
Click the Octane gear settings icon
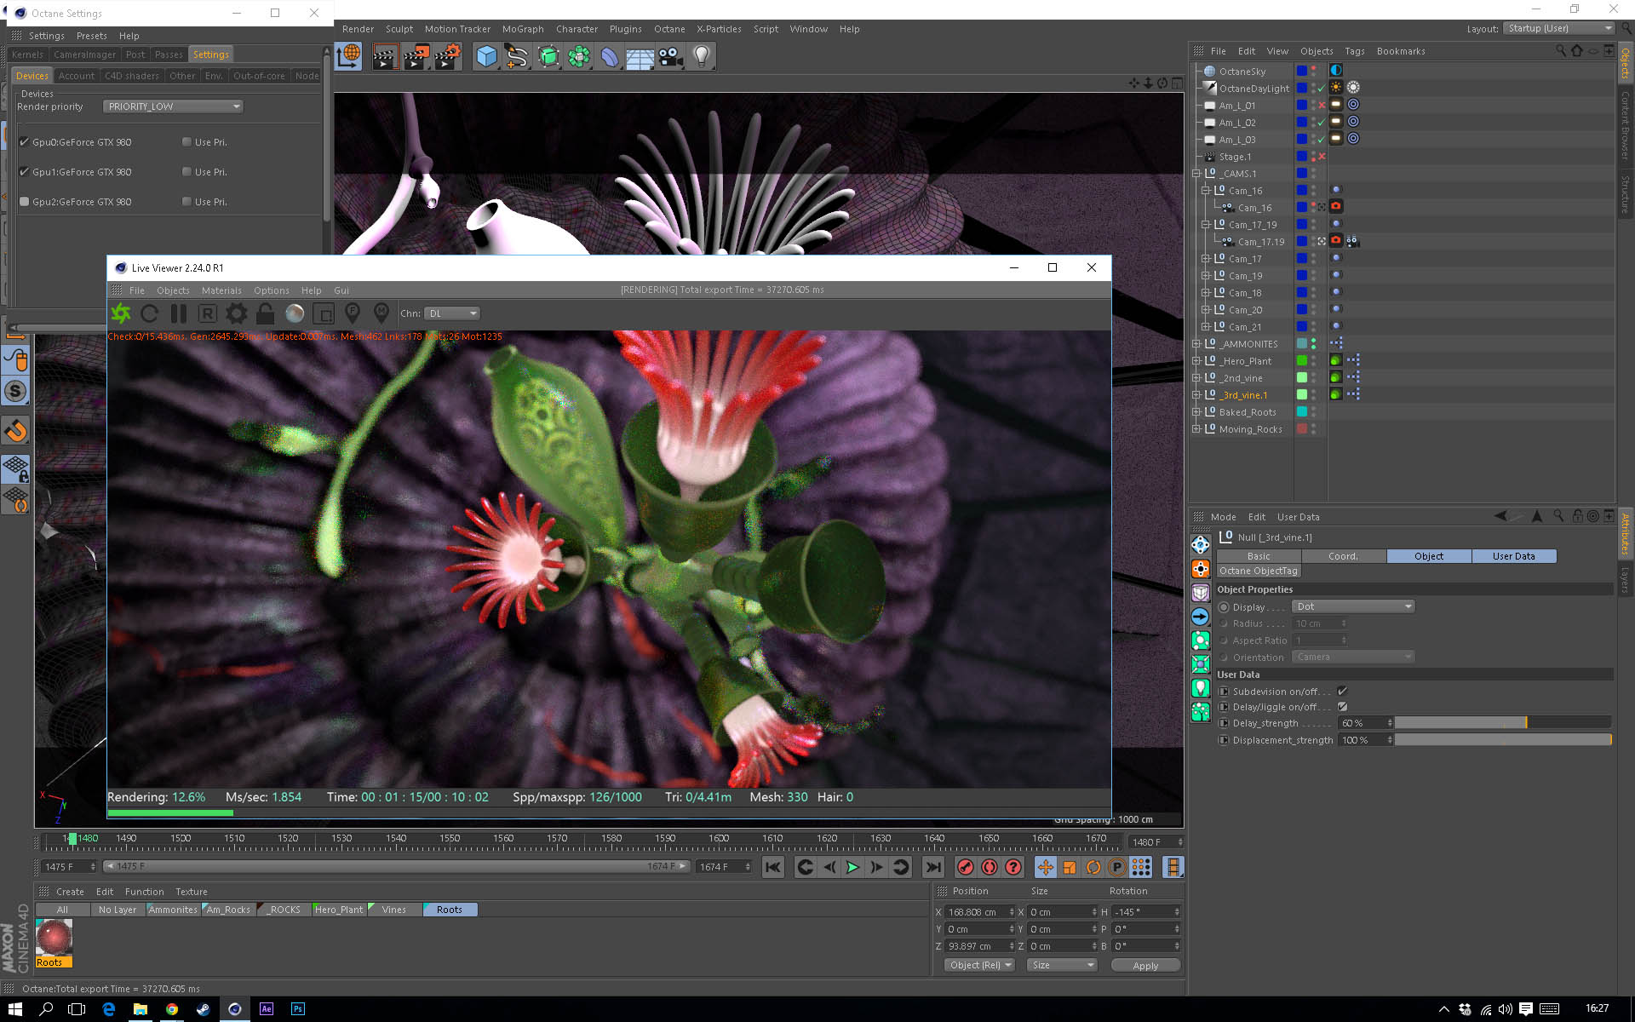click(x=236, y=313)
